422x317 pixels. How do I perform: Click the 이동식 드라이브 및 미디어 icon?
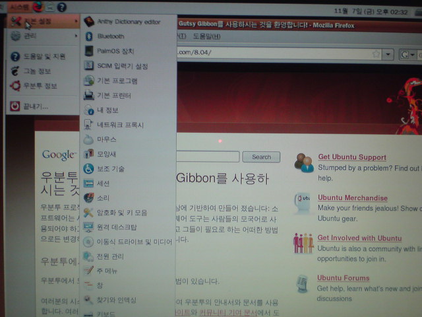pos(88,242)
